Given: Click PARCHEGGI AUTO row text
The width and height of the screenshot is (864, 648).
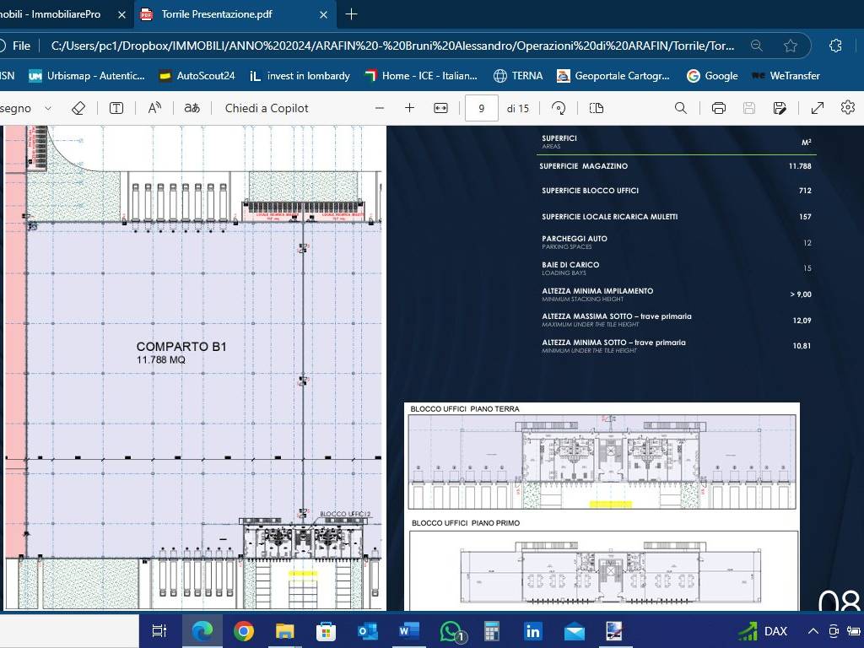Looking at the screenshot, I should coord(575,239).
